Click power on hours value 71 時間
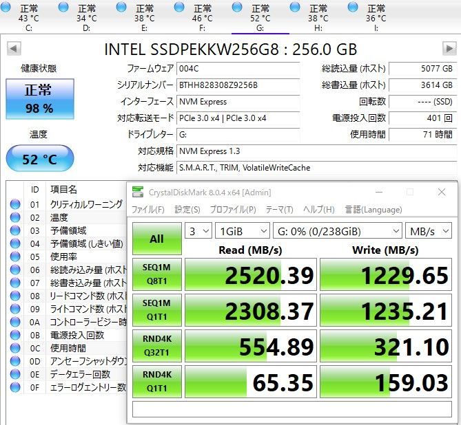Screen dimensions: 461x425 (x=423, y=134)
